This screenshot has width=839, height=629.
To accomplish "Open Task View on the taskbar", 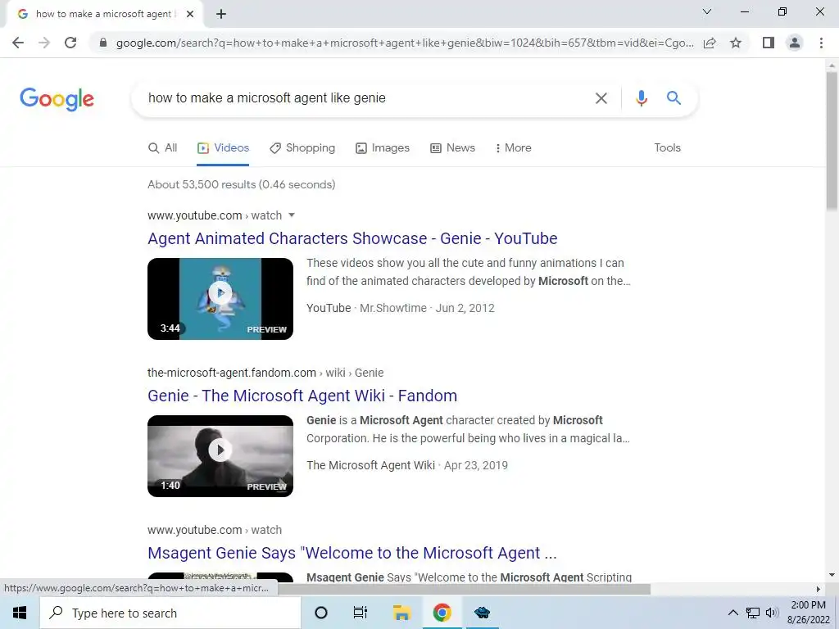I will [361, 613].
